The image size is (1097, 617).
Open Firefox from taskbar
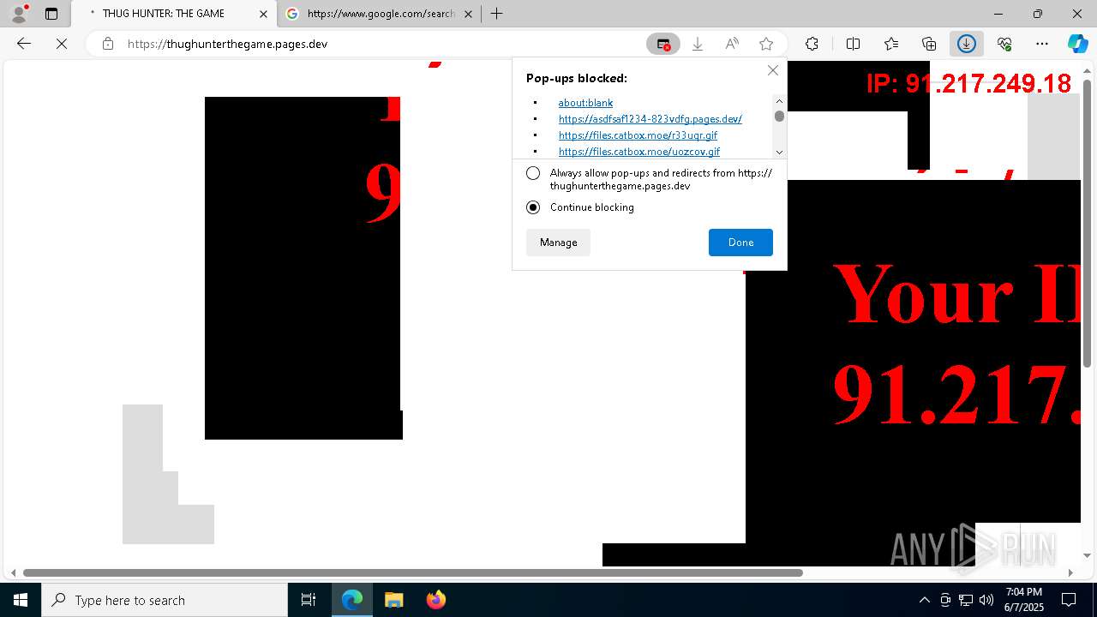[x=435, y=600]
